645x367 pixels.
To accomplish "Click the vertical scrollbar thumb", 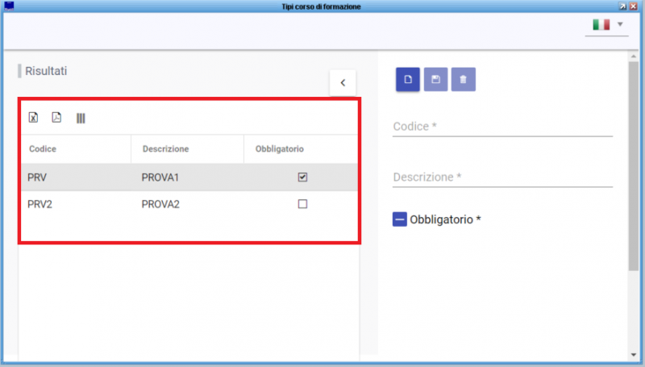I will [x=634, y=166].
